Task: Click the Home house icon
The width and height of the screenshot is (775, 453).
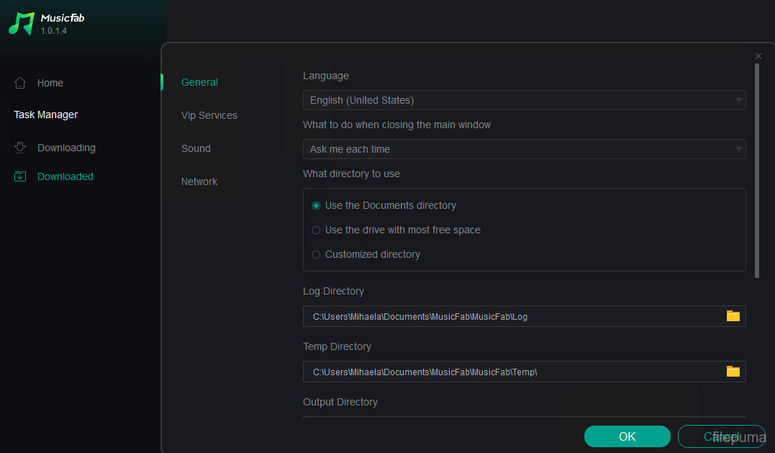Action: (20, 83)
